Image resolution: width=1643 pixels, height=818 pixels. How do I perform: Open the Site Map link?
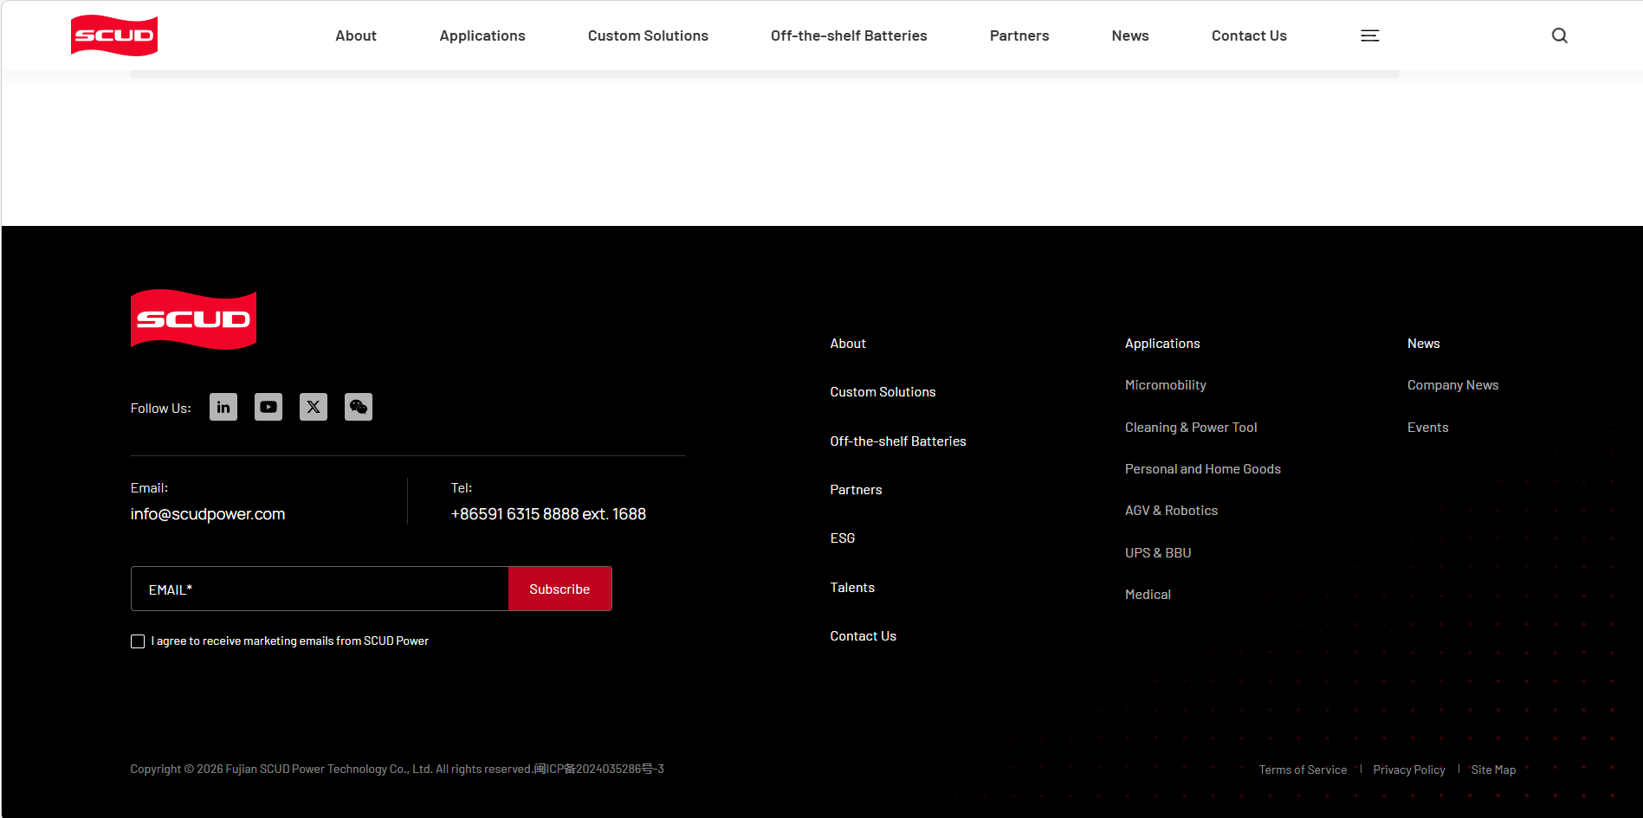(x=1493, y=770)
